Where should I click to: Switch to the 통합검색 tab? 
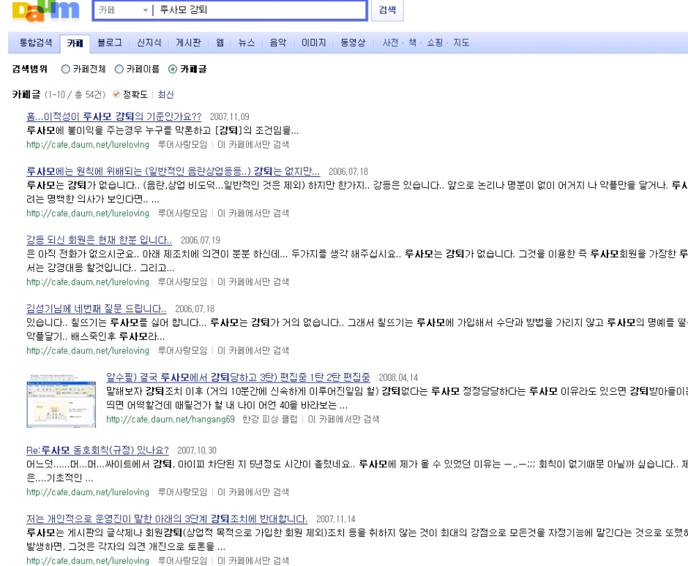coord(36,42)
